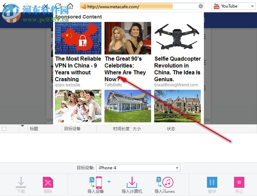Open 'Selfie Quadcopter Revolution in China' headline
257x196 pixels.
178,69
